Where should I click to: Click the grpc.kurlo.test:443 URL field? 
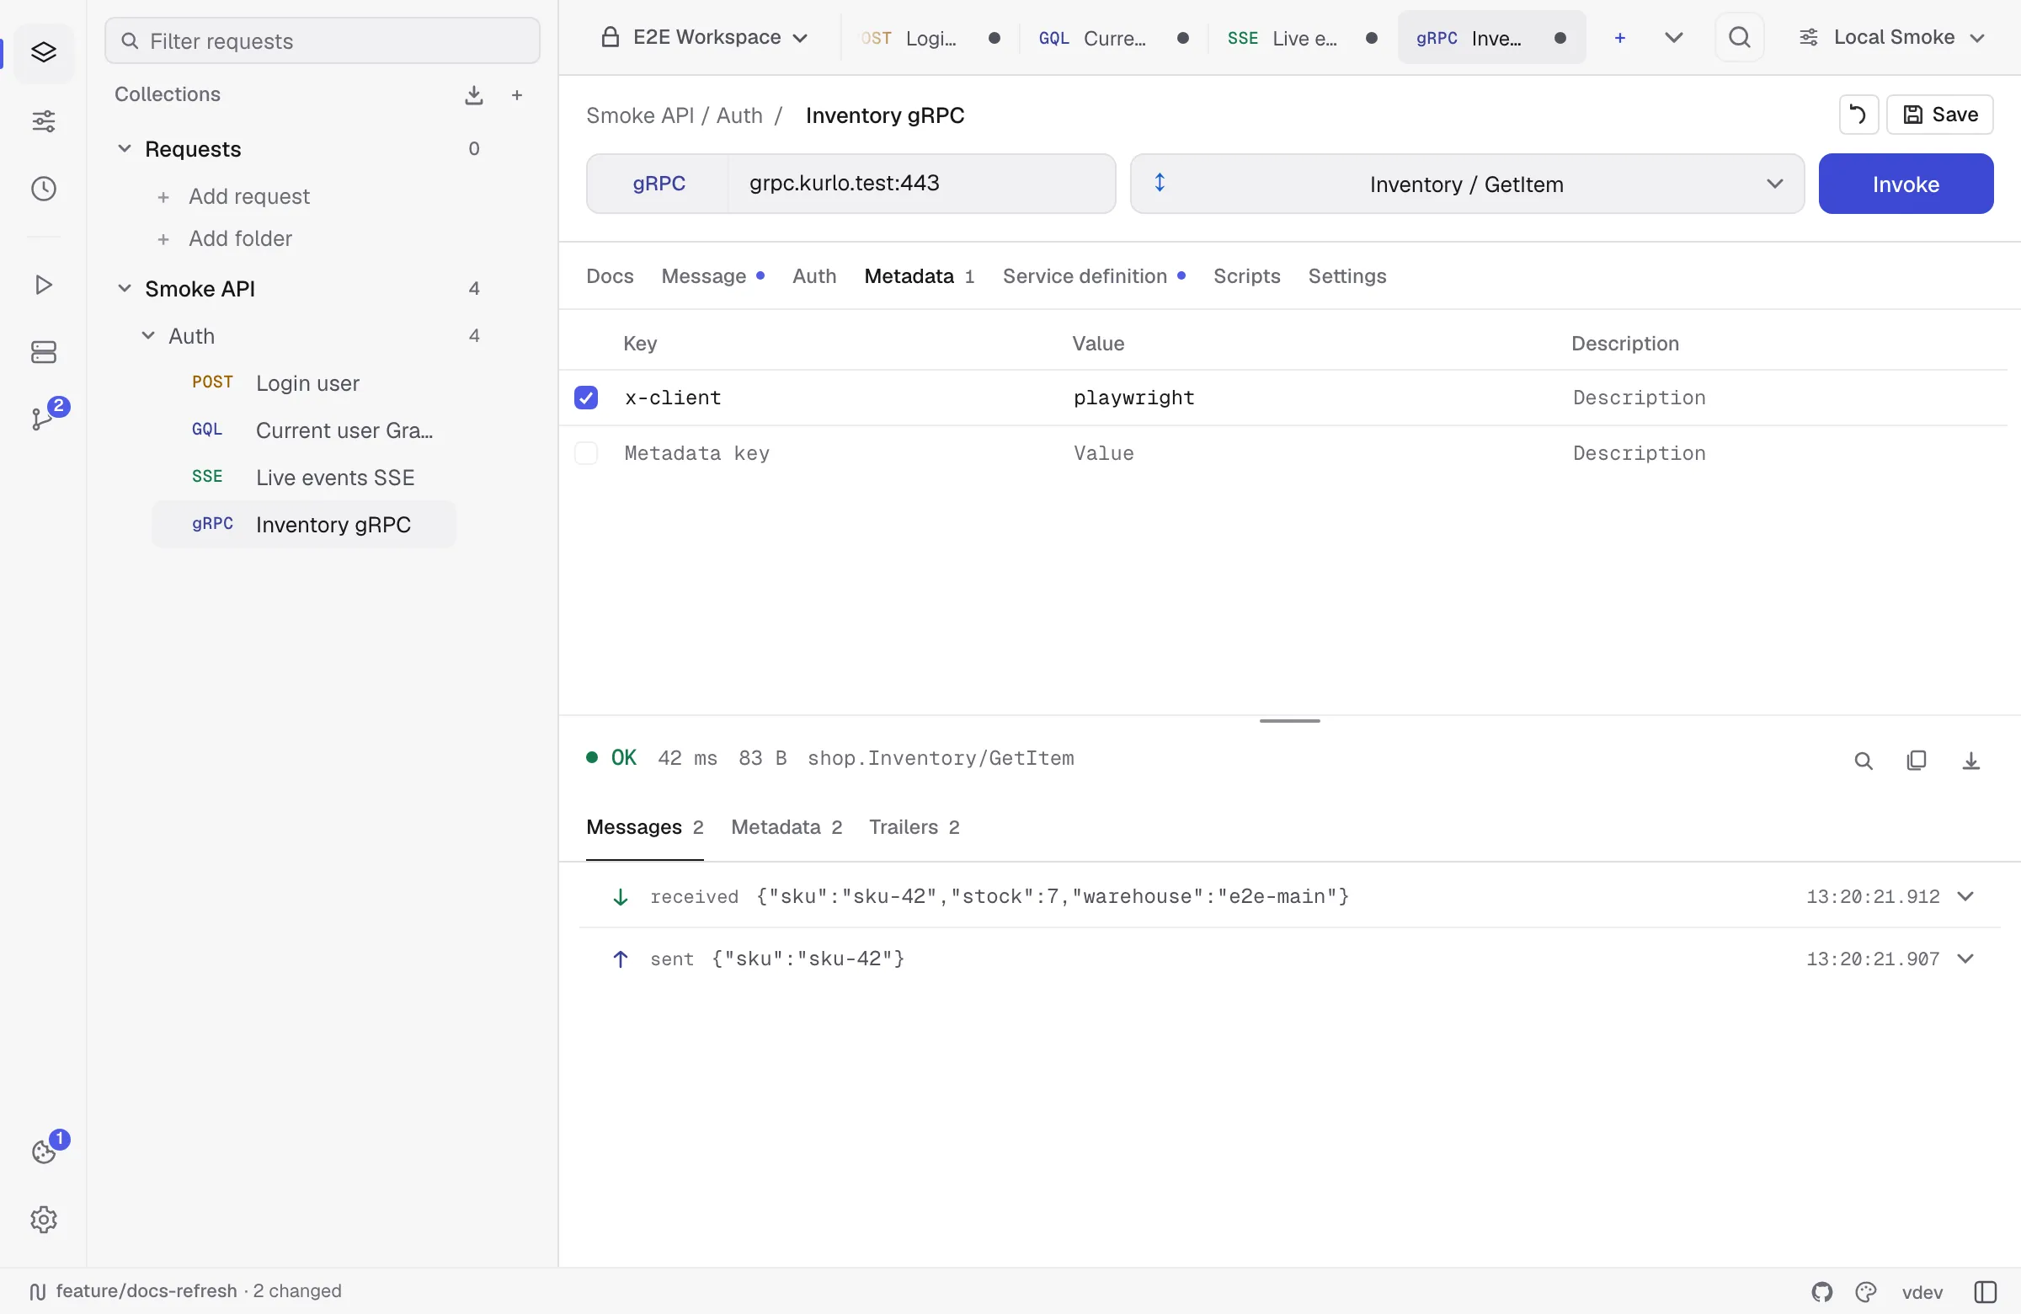click(x=920, y=184)
